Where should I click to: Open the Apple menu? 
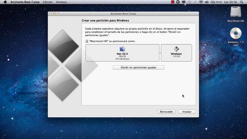tap(5, 2)
